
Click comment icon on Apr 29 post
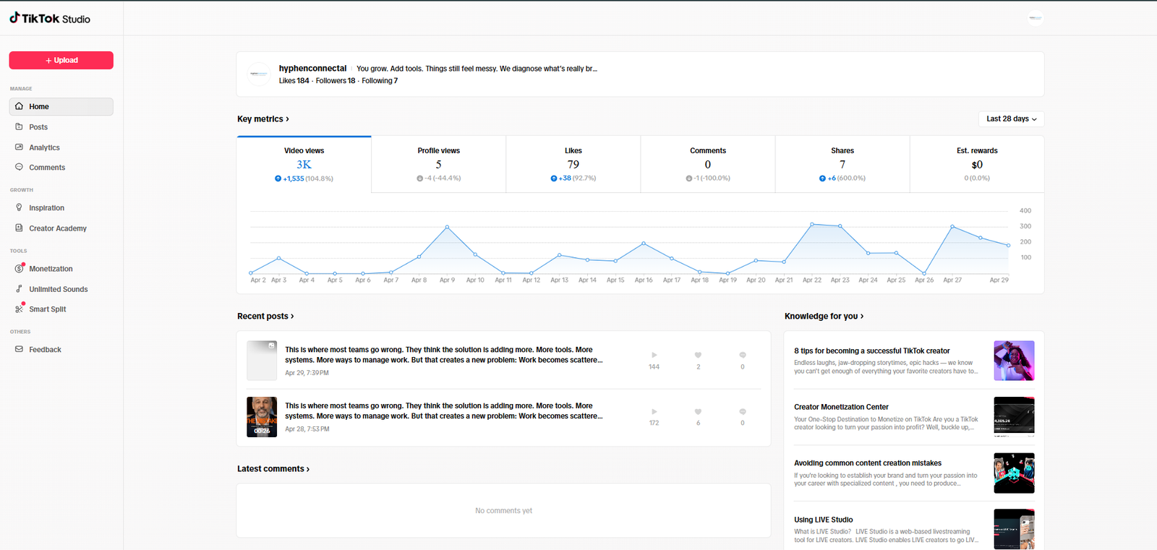[x=743, y=355]
